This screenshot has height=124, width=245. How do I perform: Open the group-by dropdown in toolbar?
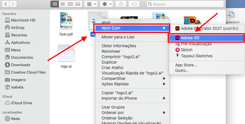click(91, 4)
